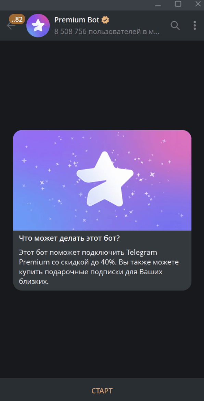Viewport: 204px width, 401px height.
Task: Click the 8 508 756 пользователей subtitle
Action: click(x=107, y=32)
